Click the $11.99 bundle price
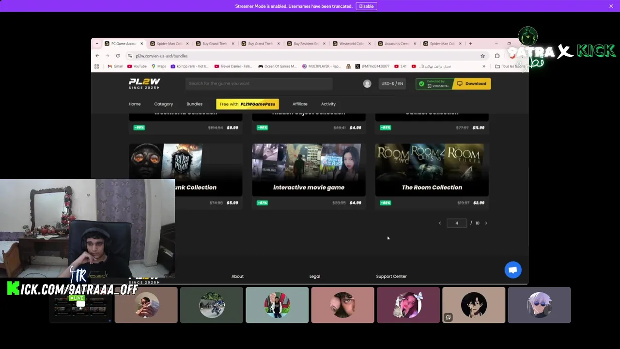Viewport: 620px width, 349px height. [478, 127]
